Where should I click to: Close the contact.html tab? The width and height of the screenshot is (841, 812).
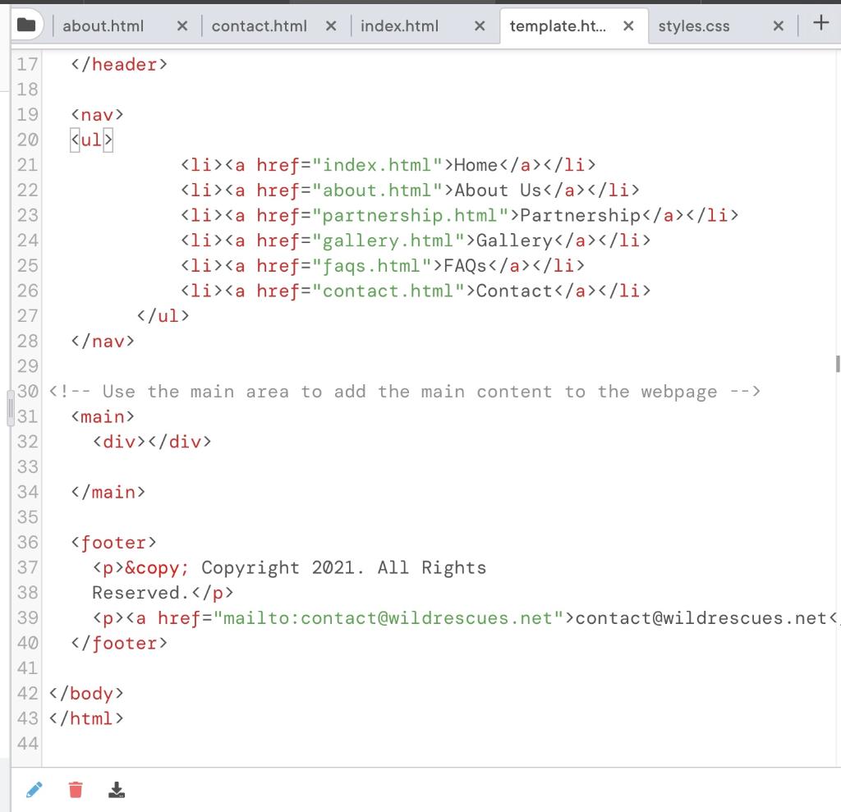point(330,25)
